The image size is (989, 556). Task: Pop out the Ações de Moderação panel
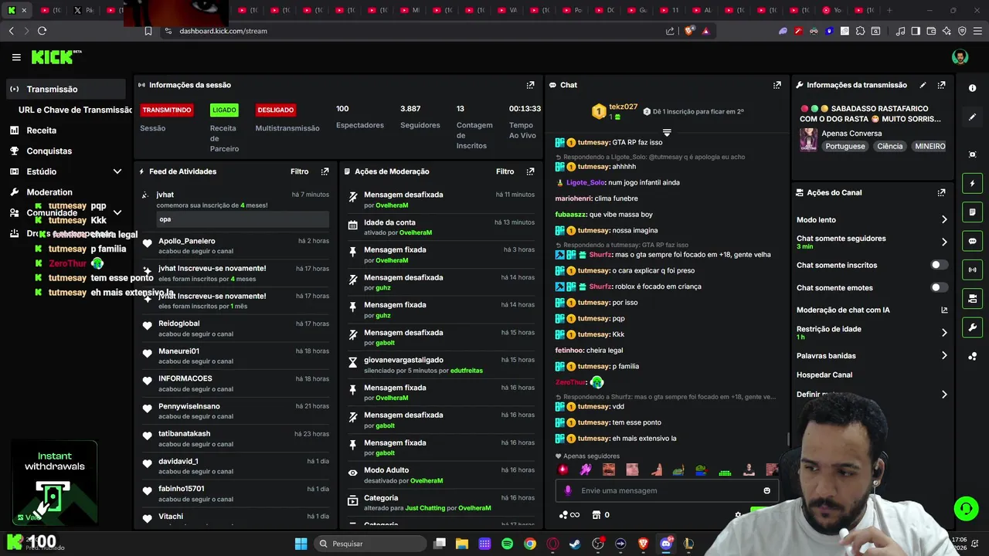click(x=530, y=171)
